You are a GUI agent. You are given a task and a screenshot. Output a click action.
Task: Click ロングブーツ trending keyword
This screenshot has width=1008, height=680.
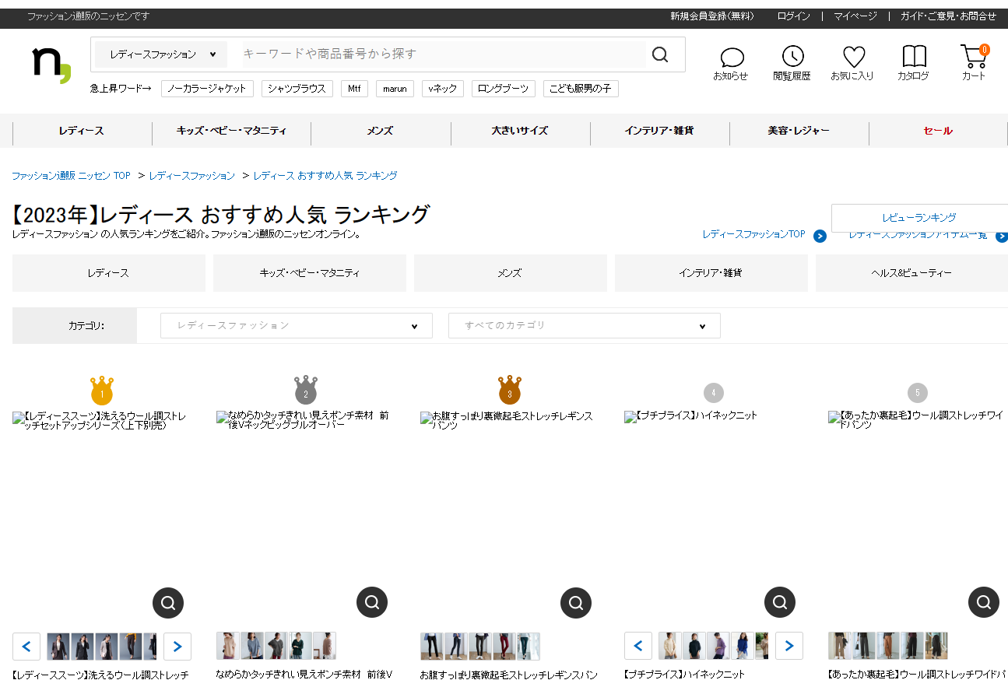coord(504,89)
